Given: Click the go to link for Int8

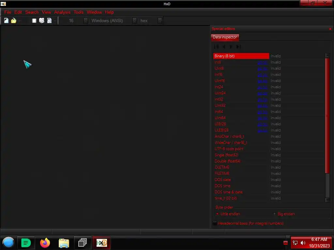Looking at the screenshot, I should [263, 62].
